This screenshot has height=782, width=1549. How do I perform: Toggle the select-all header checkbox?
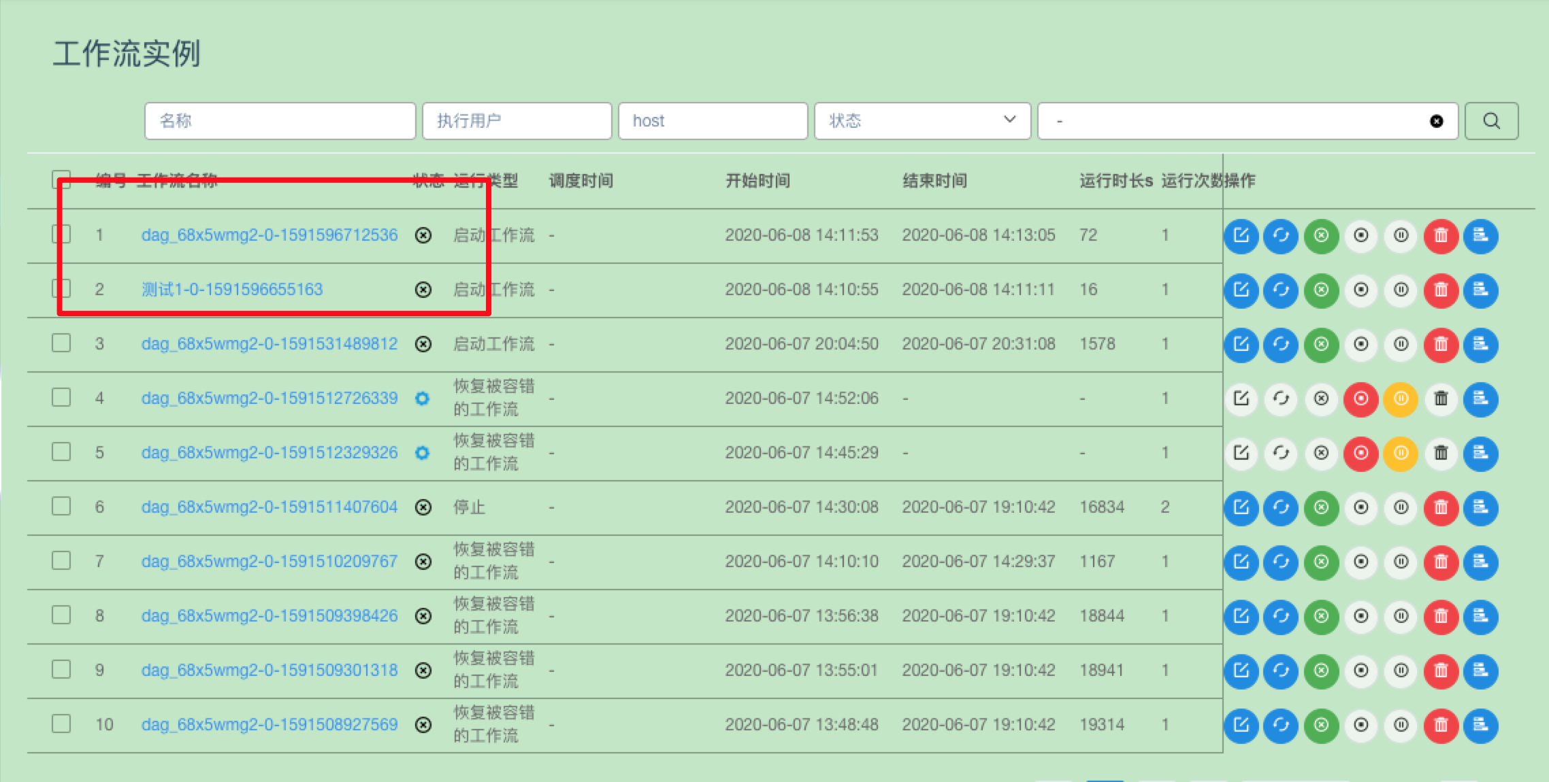(x=61, y=180)
